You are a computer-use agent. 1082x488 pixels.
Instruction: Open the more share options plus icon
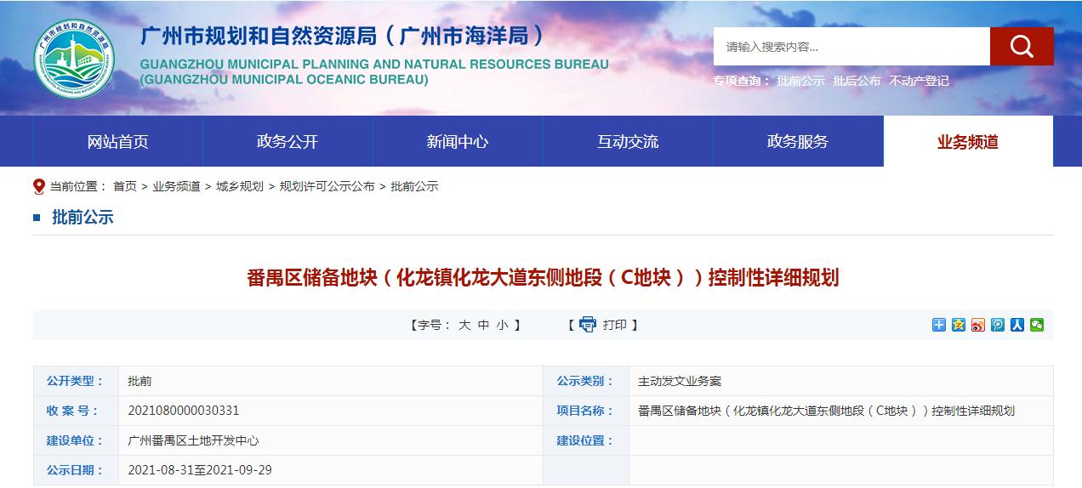[x=939, y=325]
